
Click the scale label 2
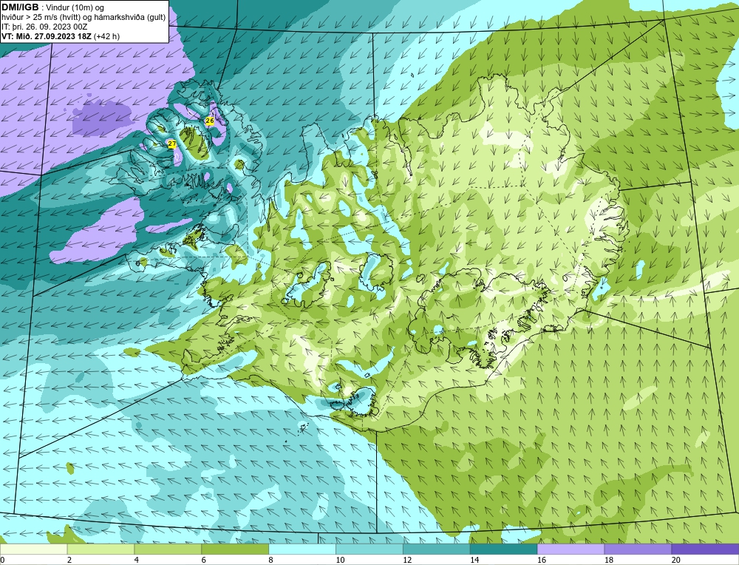tap(69, 560)
